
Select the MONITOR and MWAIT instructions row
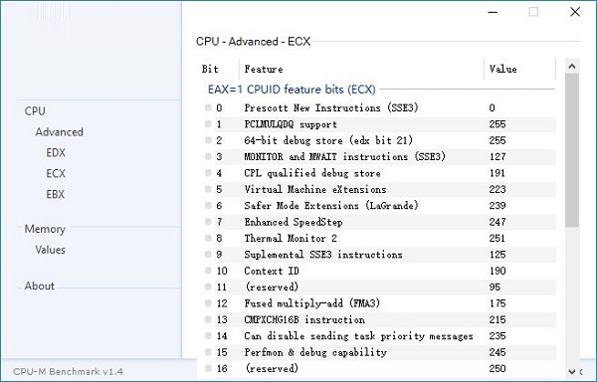click(x=380, y=156)
